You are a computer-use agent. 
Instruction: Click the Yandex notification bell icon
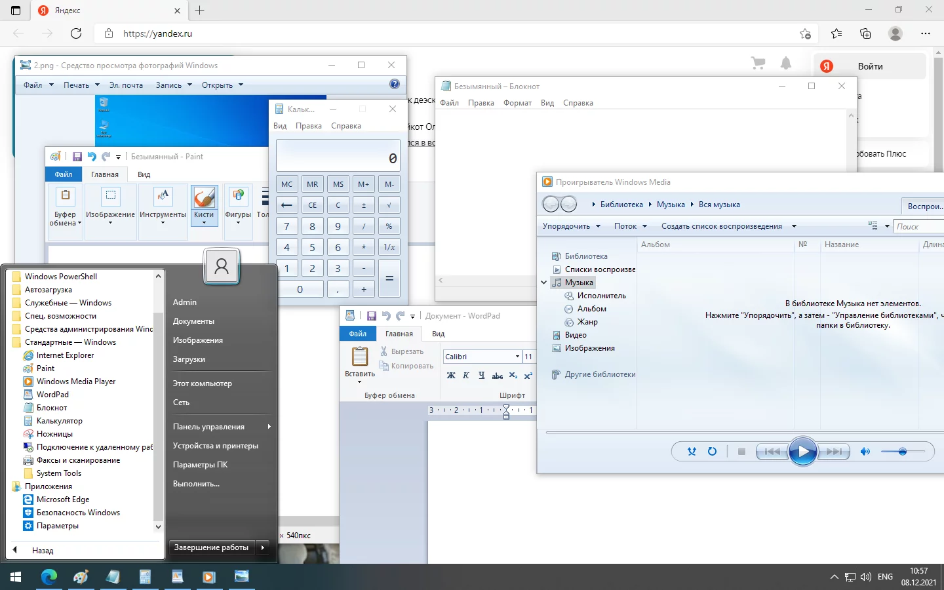point(785,64)
